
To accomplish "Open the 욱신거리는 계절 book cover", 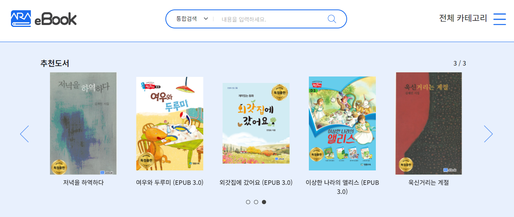I will (x=428, y=123).
